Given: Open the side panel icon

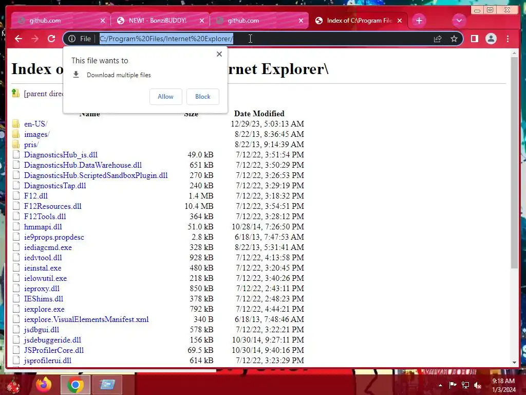Looking at the screenshot, I should [x=474, y=39].
